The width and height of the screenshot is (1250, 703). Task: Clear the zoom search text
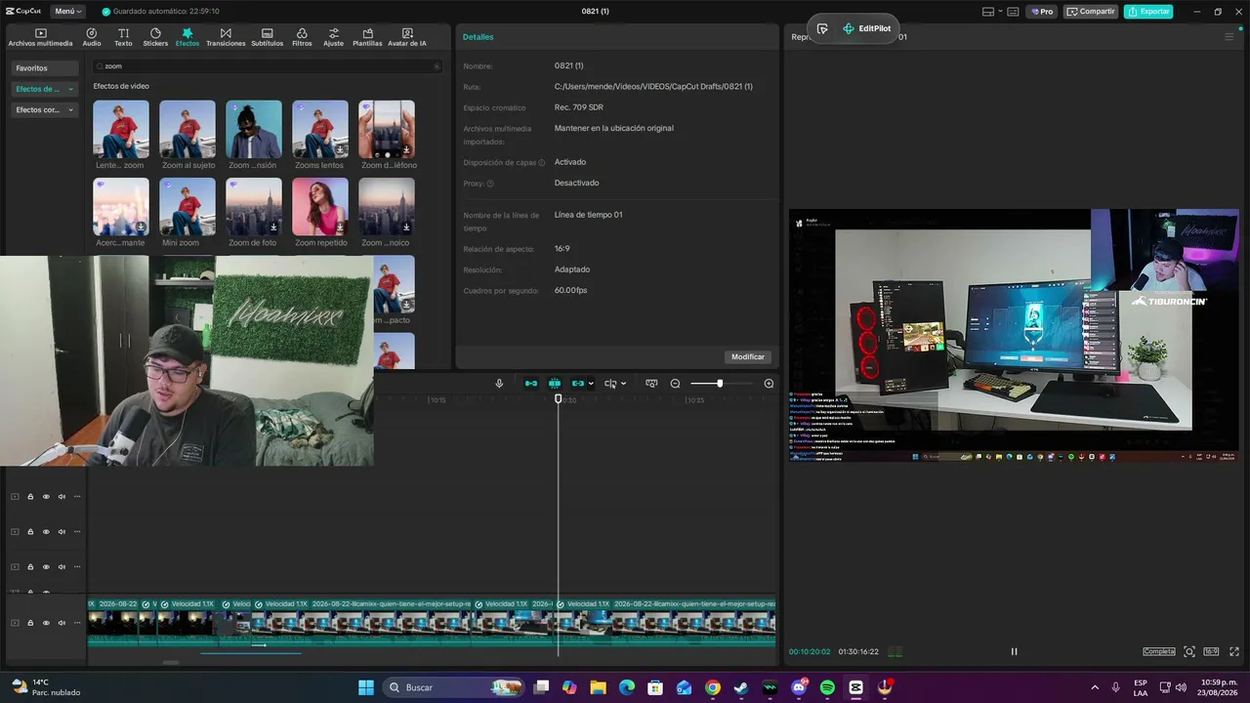437,66
